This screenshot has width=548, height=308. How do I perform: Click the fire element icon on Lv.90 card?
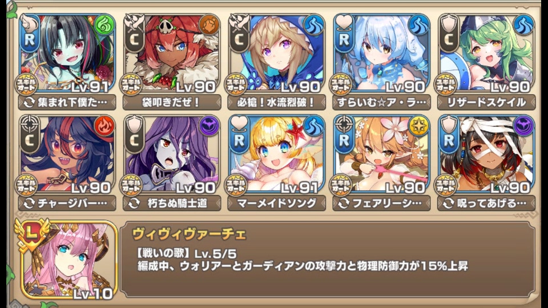[104, 126]
